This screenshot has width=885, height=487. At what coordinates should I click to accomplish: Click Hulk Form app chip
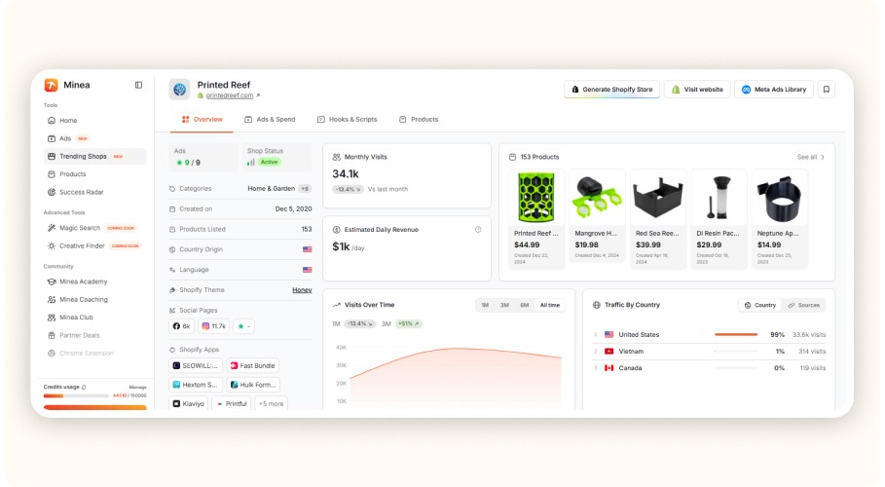tap(253, 385)
